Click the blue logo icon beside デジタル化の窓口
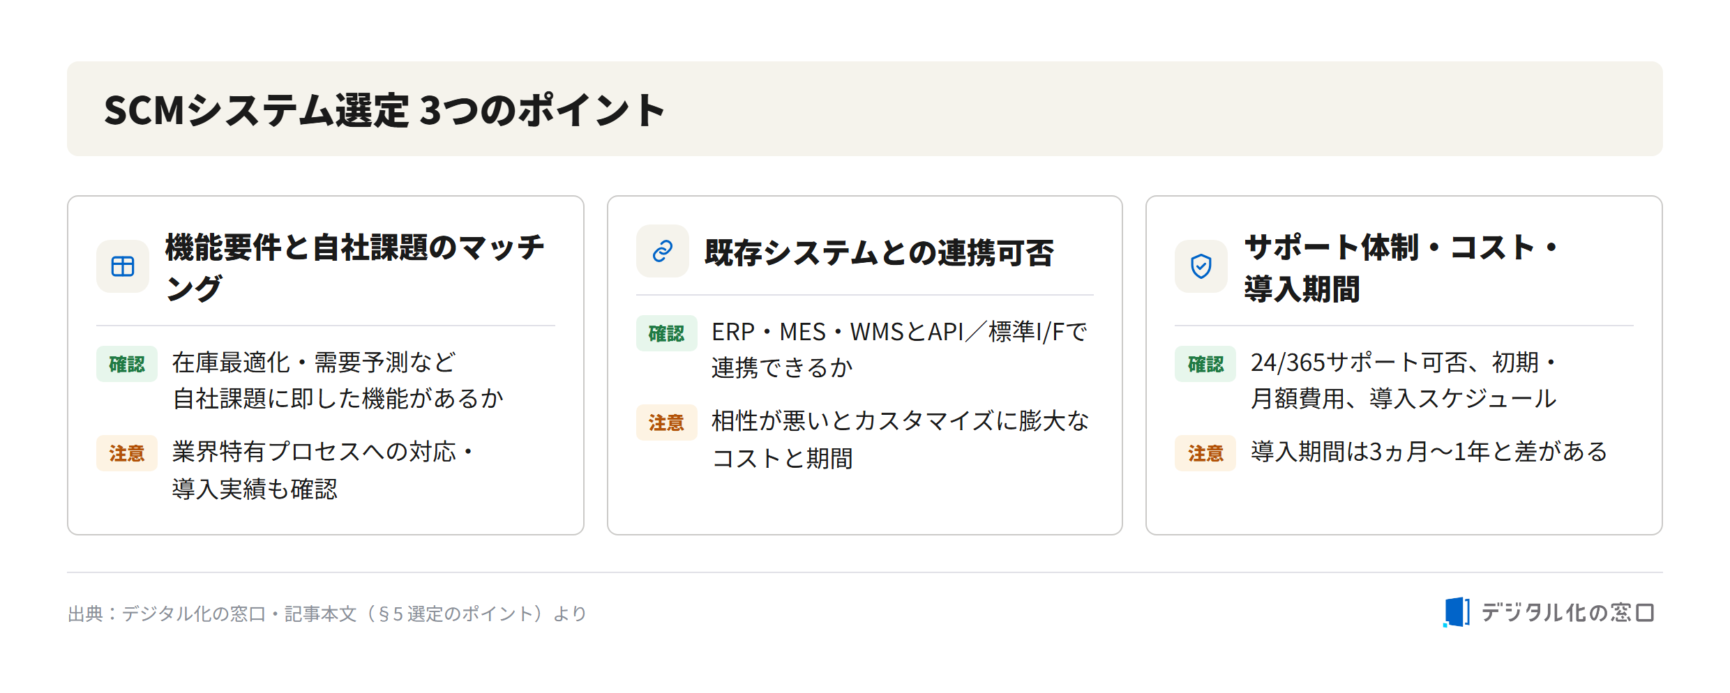 pos(1457,612)
